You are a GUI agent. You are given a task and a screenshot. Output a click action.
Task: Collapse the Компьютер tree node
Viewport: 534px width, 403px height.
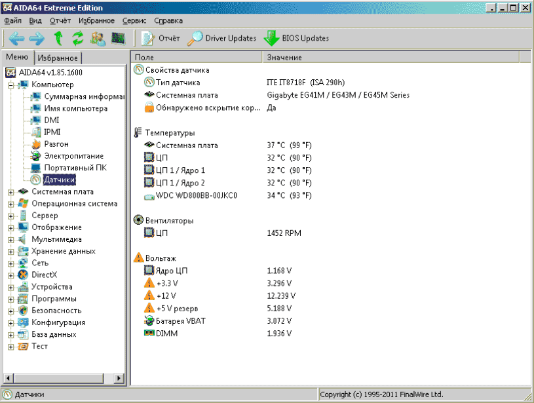click(11, 85)
